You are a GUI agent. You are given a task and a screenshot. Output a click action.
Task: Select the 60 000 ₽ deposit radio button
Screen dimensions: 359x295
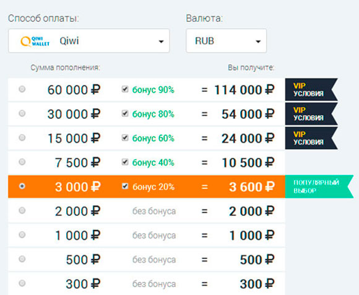coord(22,89)
